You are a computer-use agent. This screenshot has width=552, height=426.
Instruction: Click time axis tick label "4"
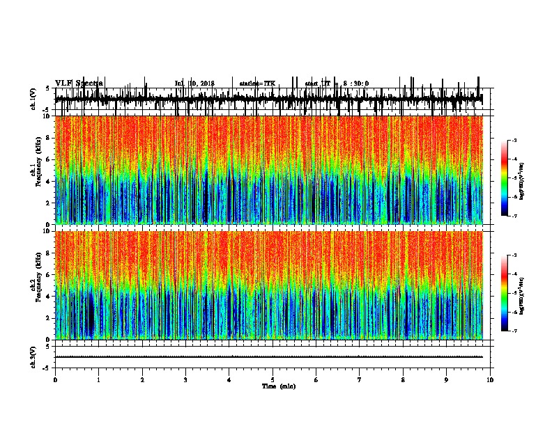point(229,380)
